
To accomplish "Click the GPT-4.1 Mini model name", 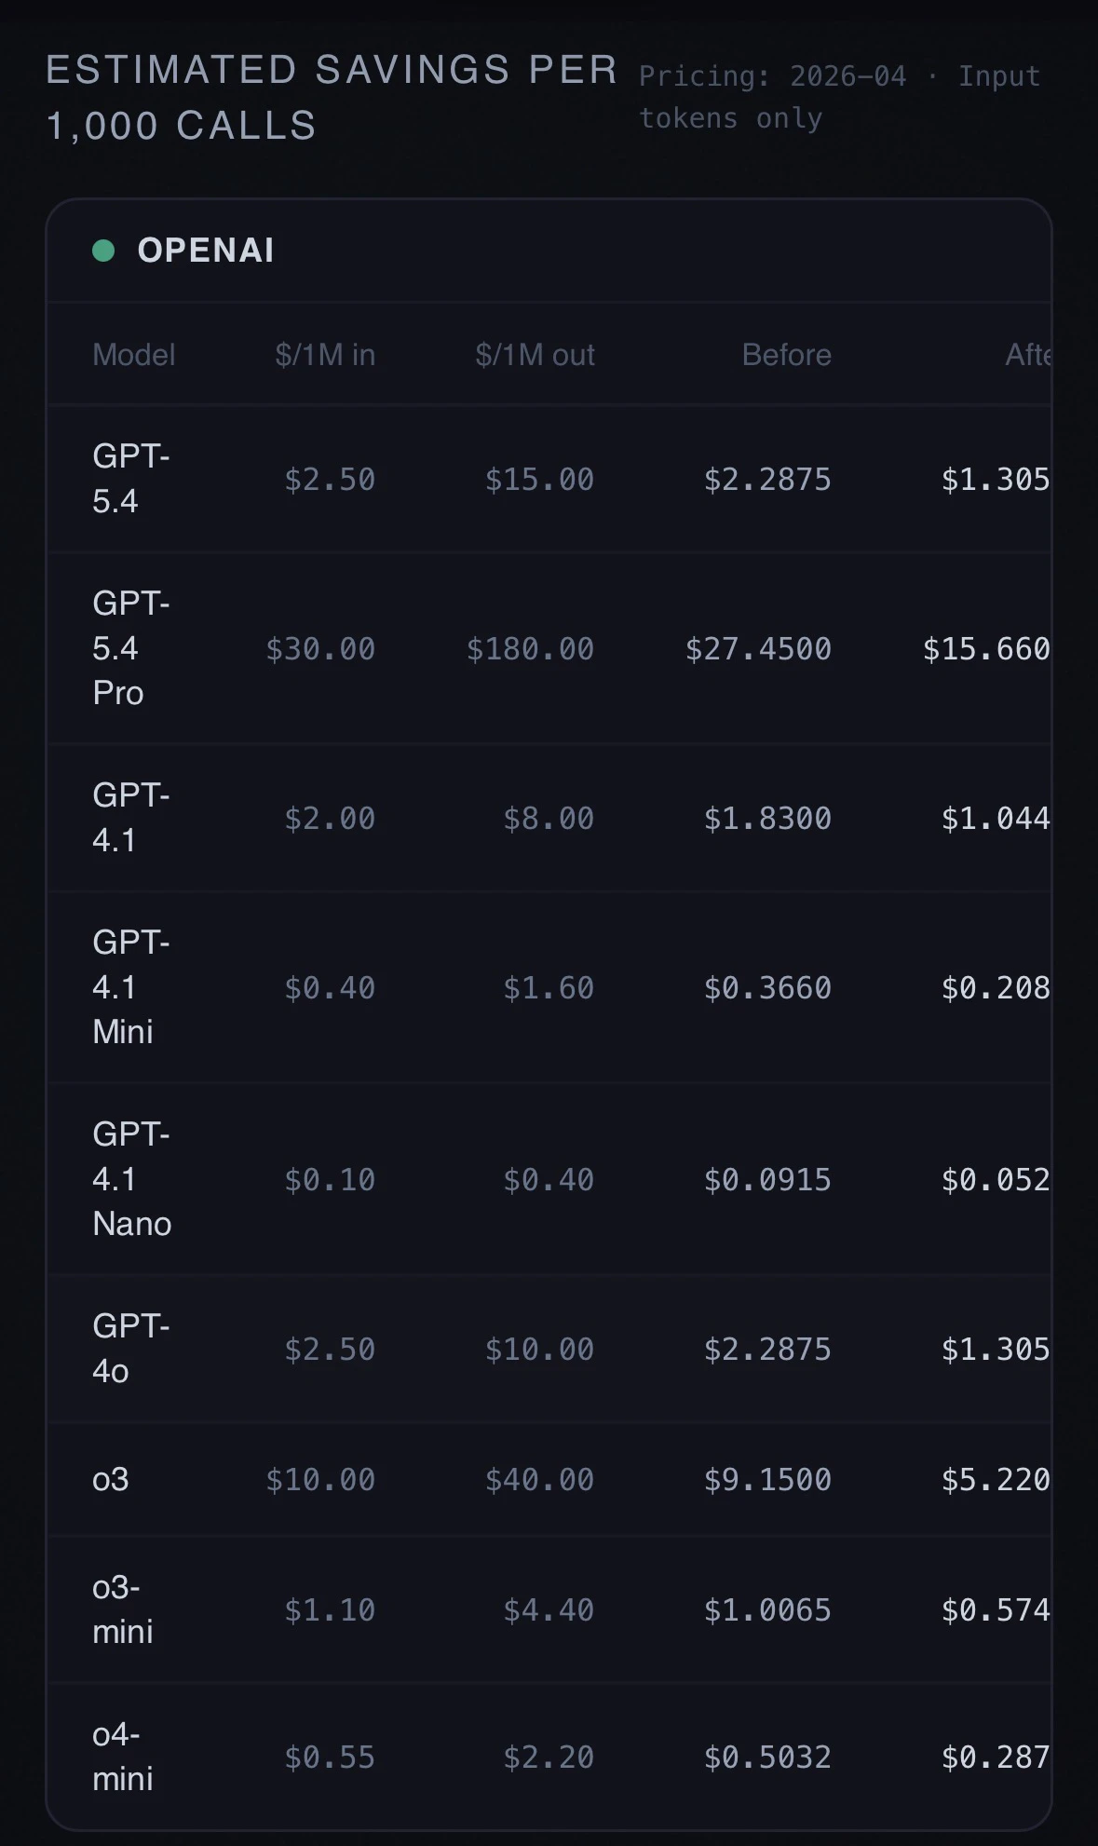I will pos(130,987).
